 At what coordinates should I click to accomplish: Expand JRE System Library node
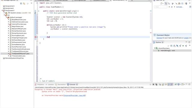(x=4, y=13)
